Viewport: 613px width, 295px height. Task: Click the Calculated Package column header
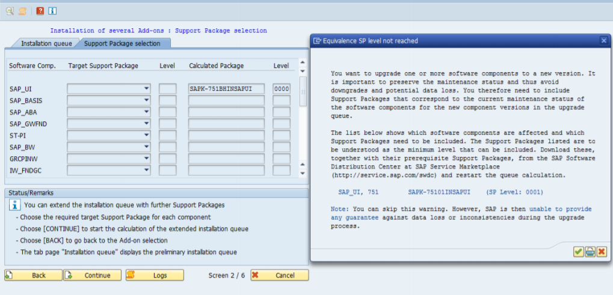click(x=216, y=65)
